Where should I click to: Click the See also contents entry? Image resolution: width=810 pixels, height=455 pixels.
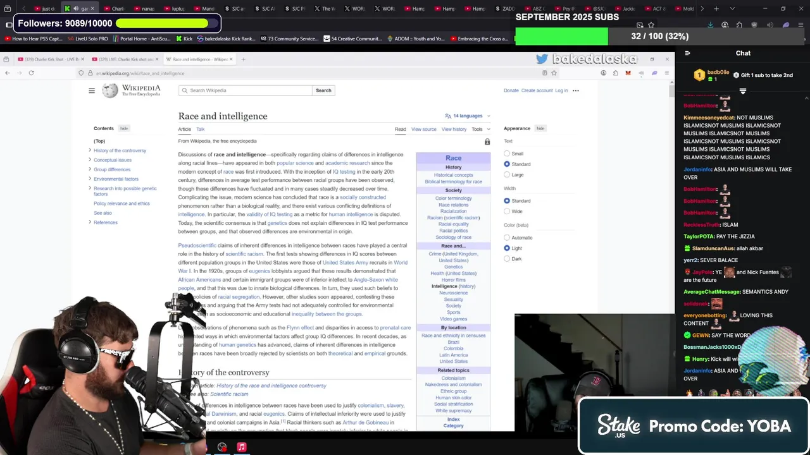pos(103,213)
